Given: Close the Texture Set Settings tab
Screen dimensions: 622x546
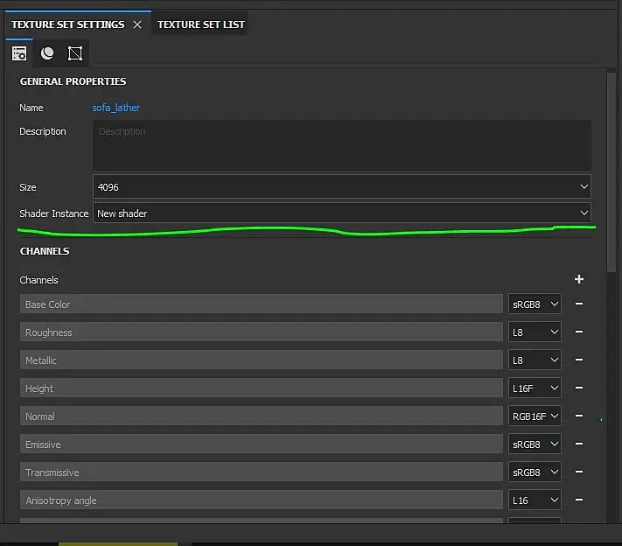Looking at the screenshot, I should [x=137, y=24].
